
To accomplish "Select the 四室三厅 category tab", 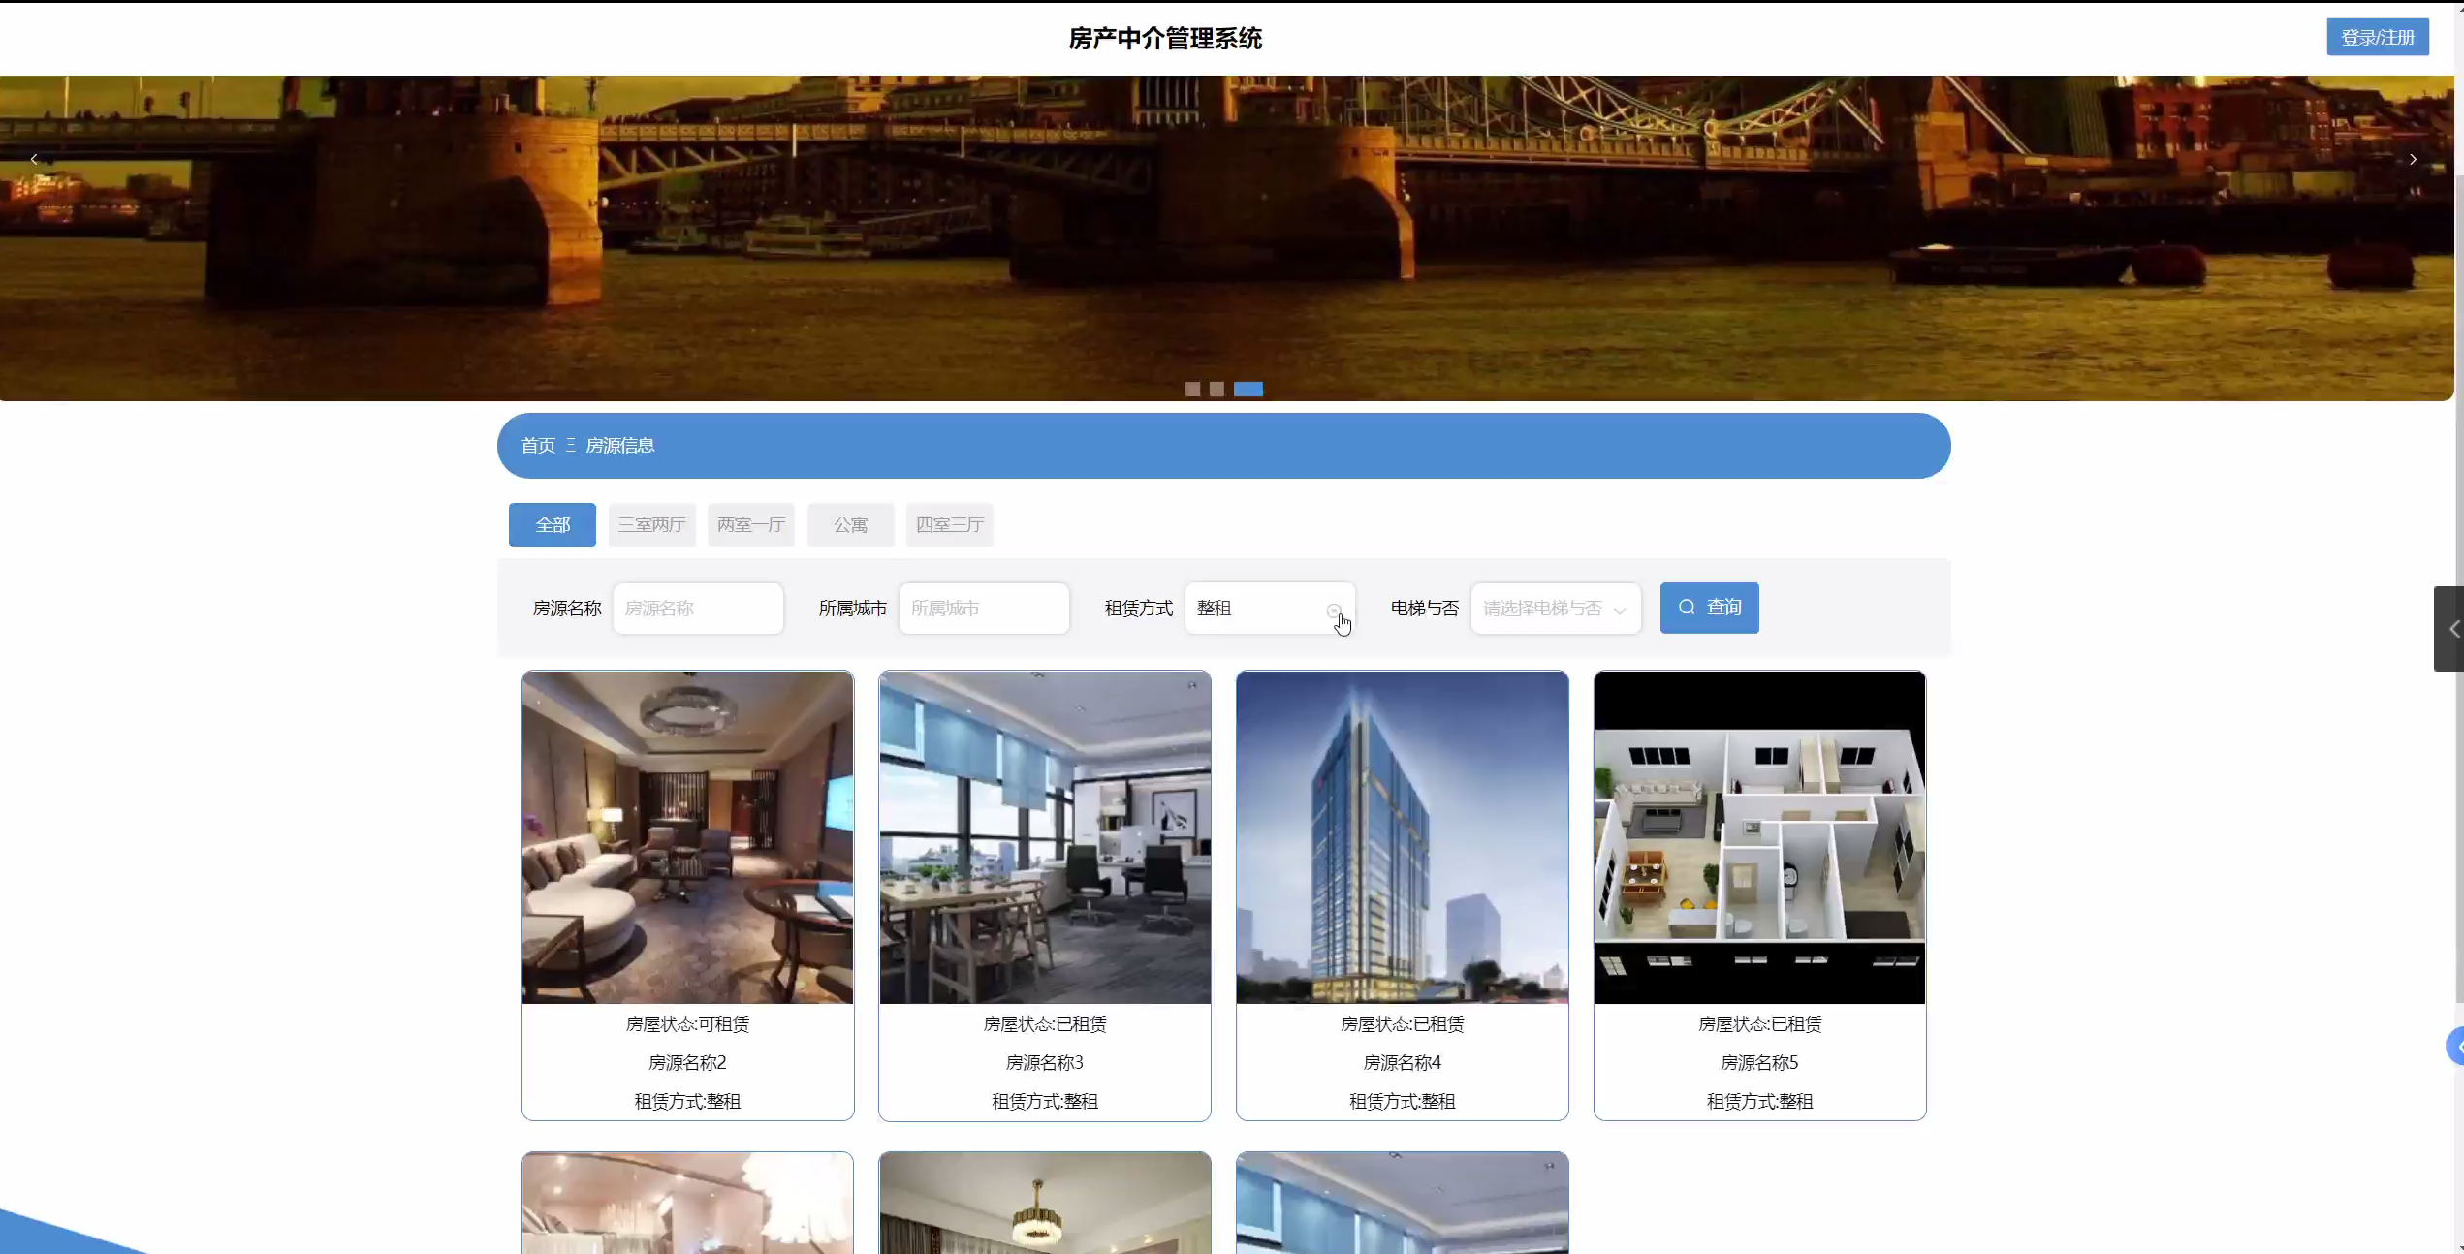I will coord(950,524).
